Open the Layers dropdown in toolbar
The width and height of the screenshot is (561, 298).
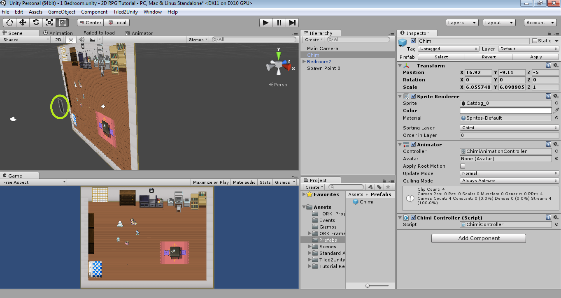point(462,23)
